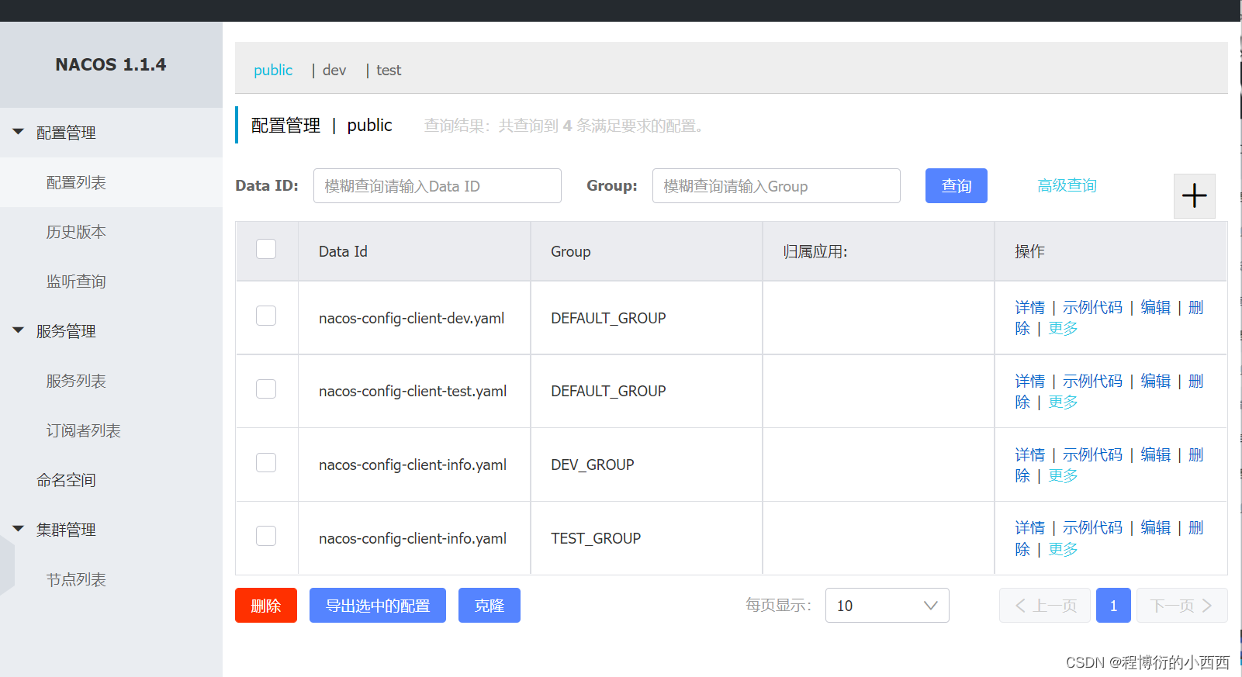Screen dimensions: 1242x677
Task: Open the 每页显示 page size dropdown
Action: (x=887, y=606)
